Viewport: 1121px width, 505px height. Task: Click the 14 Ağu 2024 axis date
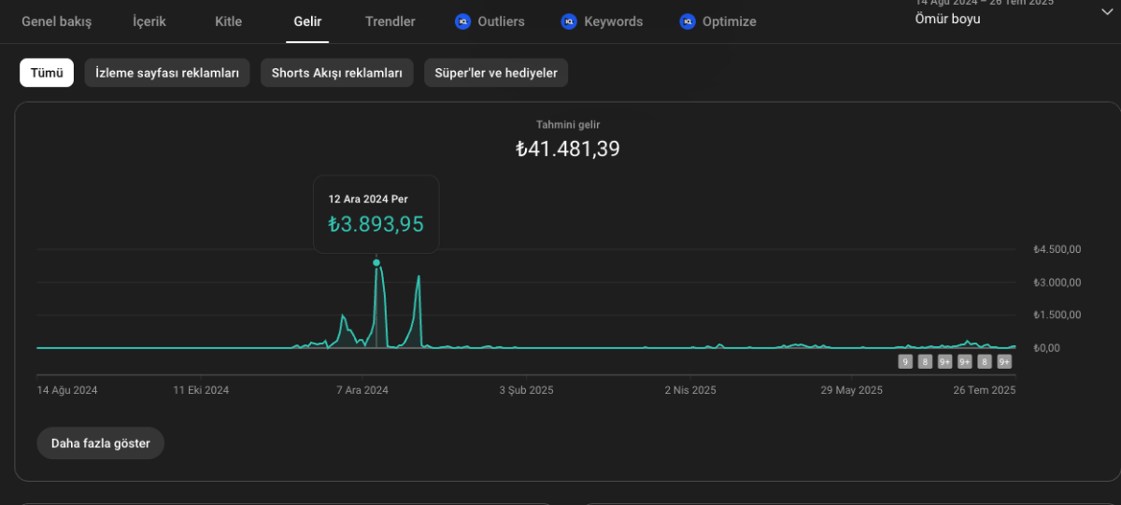click(x=67, y=390)
